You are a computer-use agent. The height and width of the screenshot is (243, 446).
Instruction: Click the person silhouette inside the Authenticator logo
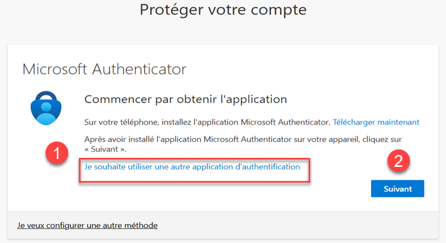point(46,113)
